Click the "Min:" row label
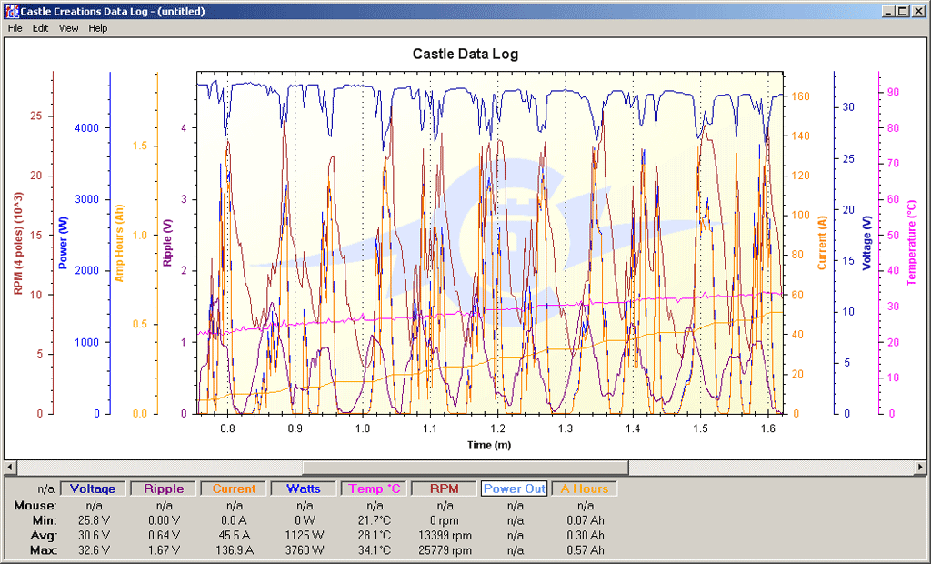Viewport: 931px width, 564px height. [45, 520]
